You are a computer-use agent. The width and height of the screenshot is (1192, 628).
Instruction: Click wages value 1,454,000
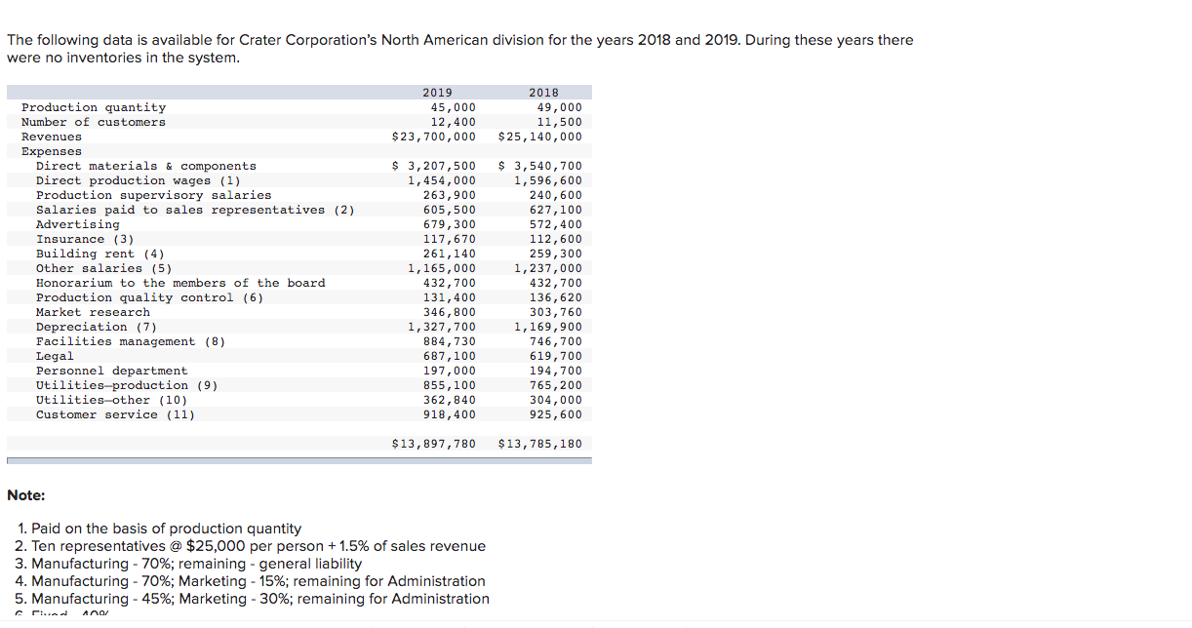click(442, 180)
